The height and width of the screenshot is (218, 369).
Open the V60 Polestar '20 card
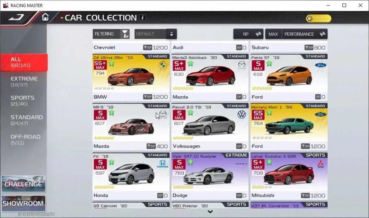pos(210,205)
